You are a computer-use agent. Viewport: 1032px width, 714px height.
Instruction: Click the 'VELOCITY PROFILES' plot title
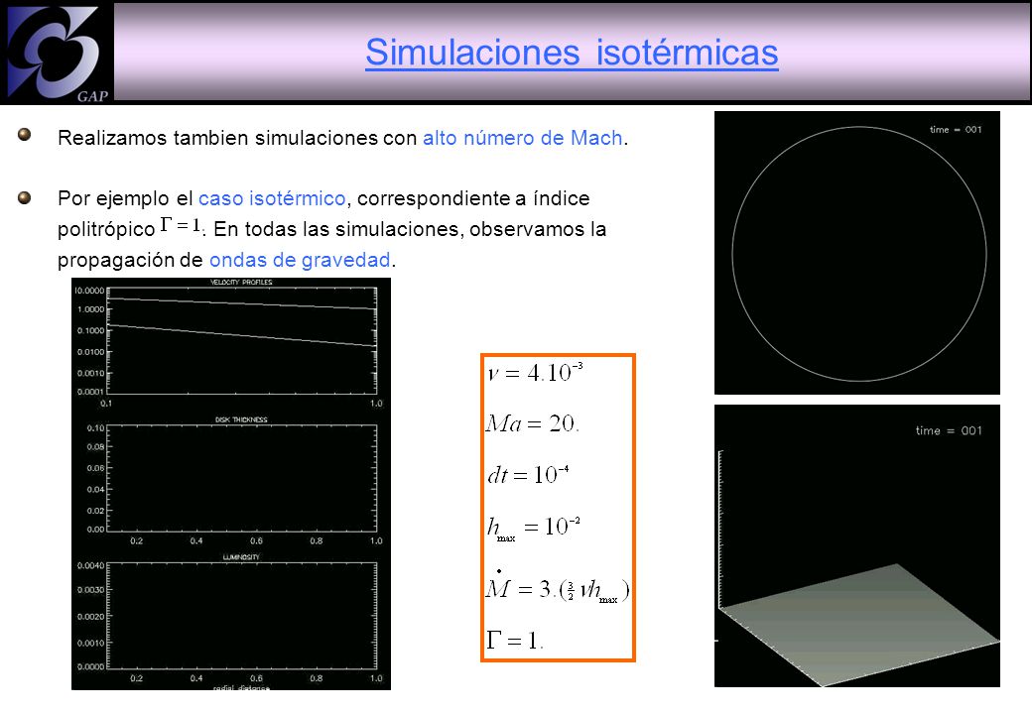coord(241,282)
